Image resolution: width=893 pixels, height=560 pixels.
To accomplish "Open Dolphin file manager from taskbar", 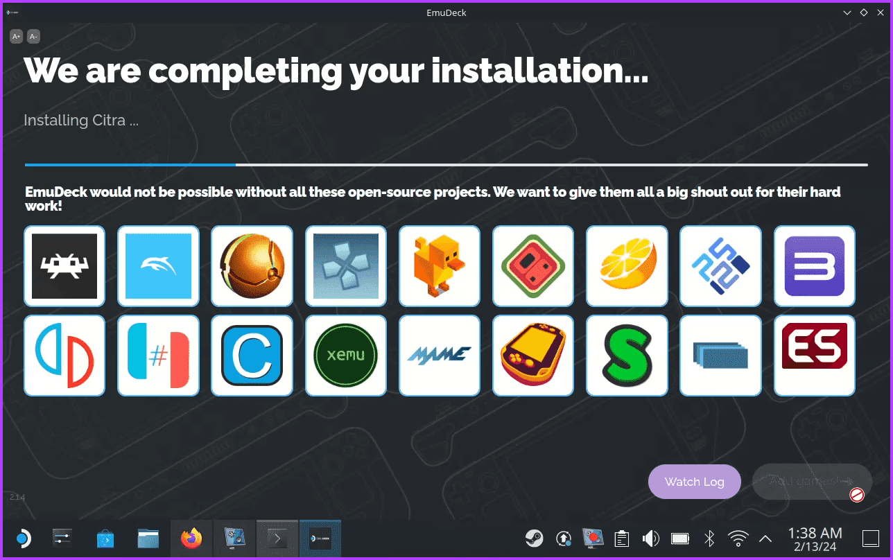I will [148, 539].
